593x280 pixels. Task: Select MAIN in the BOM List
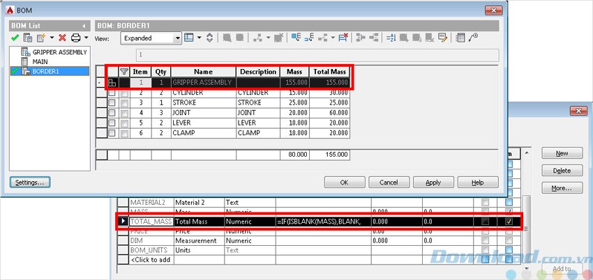click(x=40, y=61)
